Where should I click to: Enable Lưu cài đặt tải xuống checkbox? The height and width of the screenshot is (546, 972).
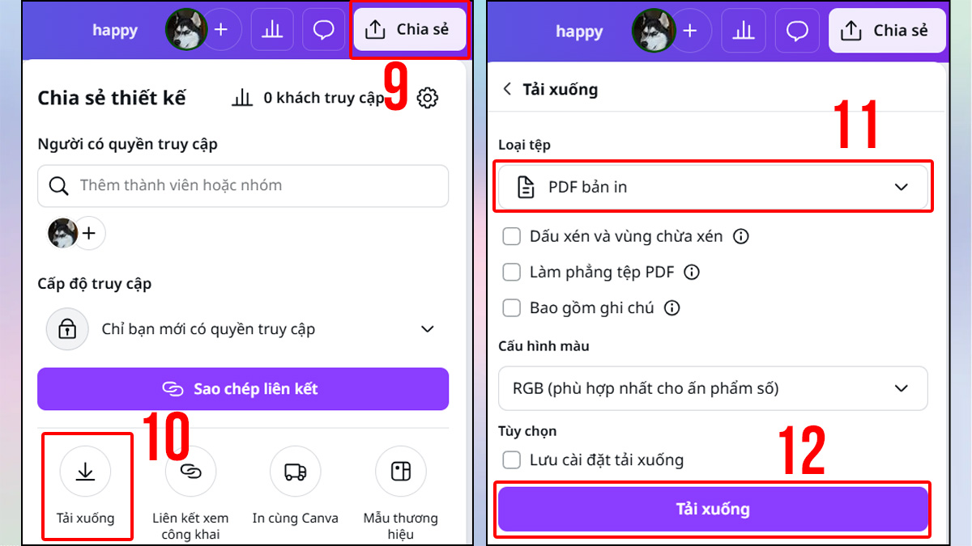tap(512, 460)
